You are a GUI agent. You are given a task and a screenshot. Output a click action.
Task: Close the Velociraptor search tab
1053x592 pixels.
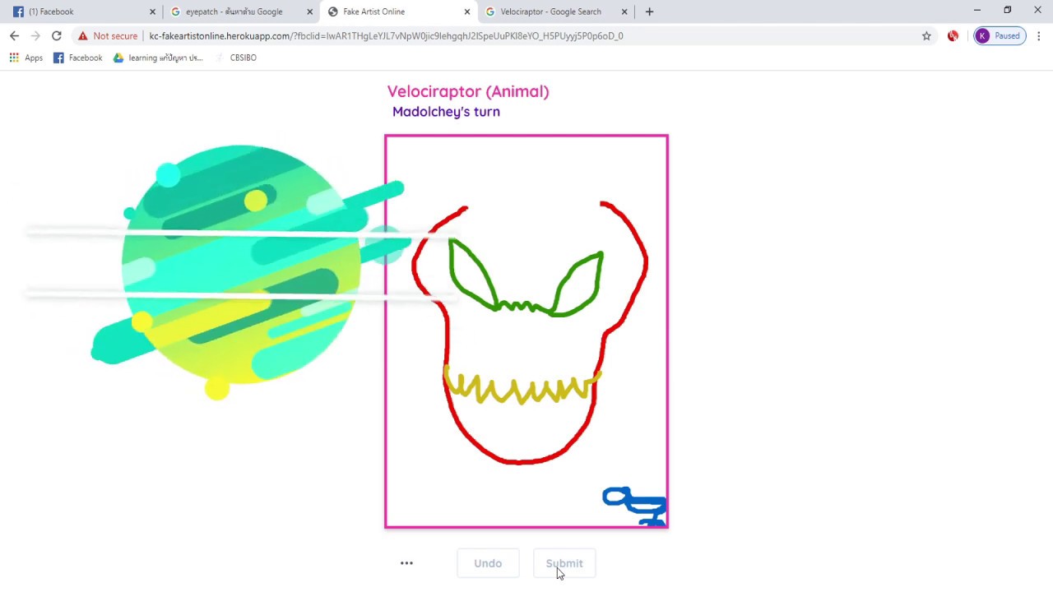(624, 12)
